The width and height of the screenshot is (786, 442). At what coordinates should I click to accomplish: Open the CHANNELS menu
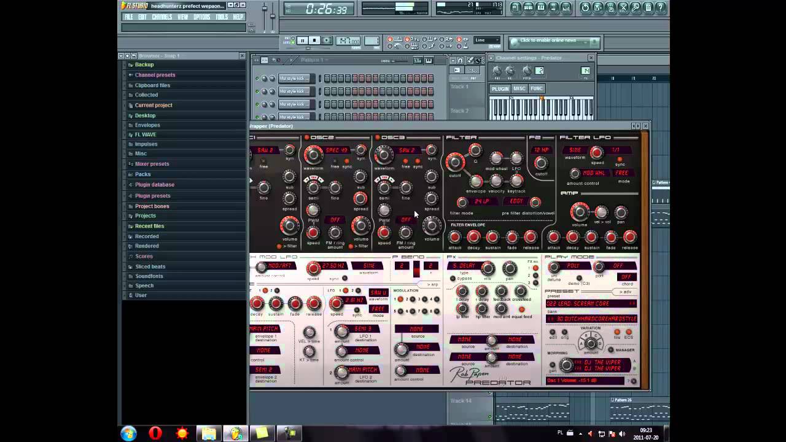162,17
